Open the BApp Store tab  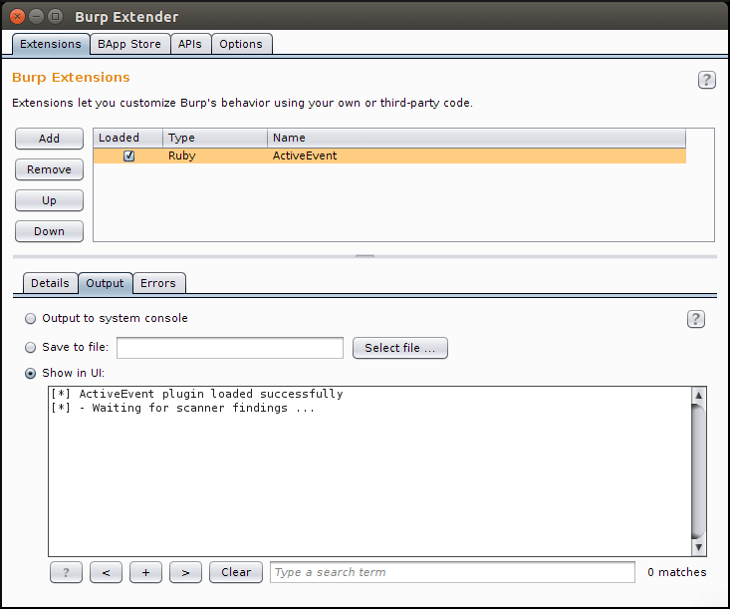click(x=129, y=44)
